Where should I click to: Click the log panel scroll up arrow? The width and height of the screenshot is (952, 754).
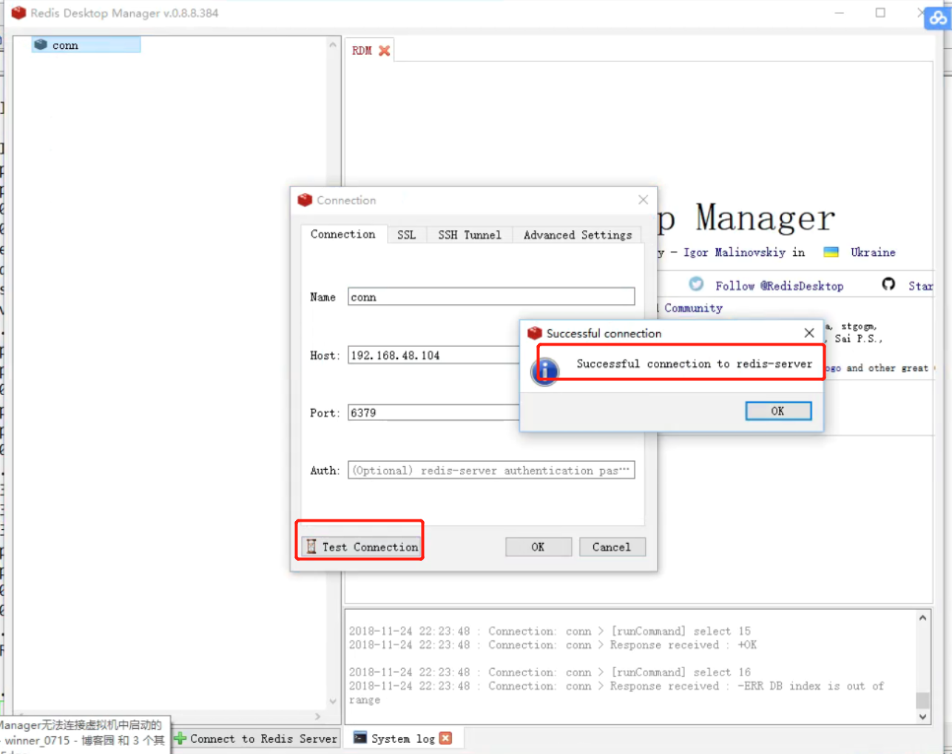click(923, 618)
